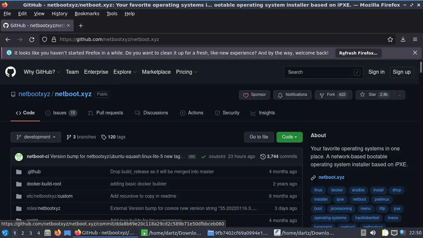Click the Firefox URL address bar
Image resolution: width=423 pixels, height=238 pixels.
[218, 39]
